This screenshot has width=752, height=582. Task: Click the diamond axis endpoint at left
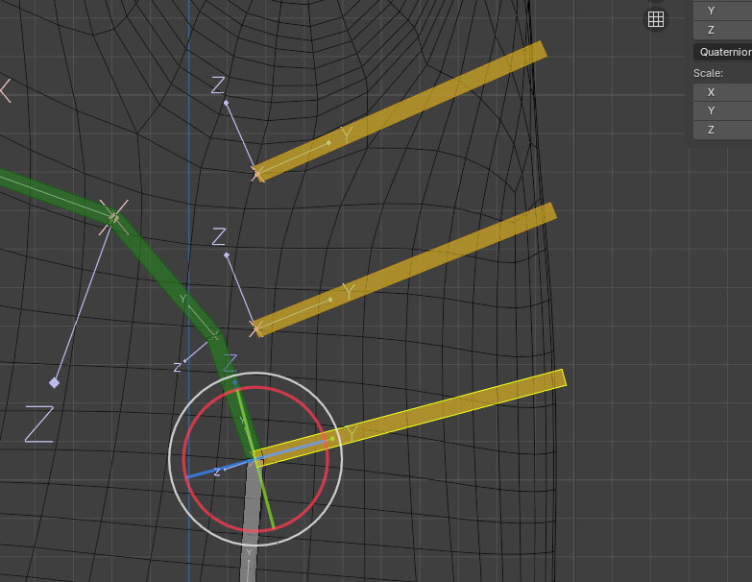(55, 382)
